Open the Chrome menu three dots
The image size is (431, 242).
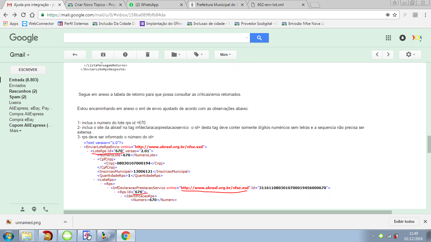[x=425, y=15]
